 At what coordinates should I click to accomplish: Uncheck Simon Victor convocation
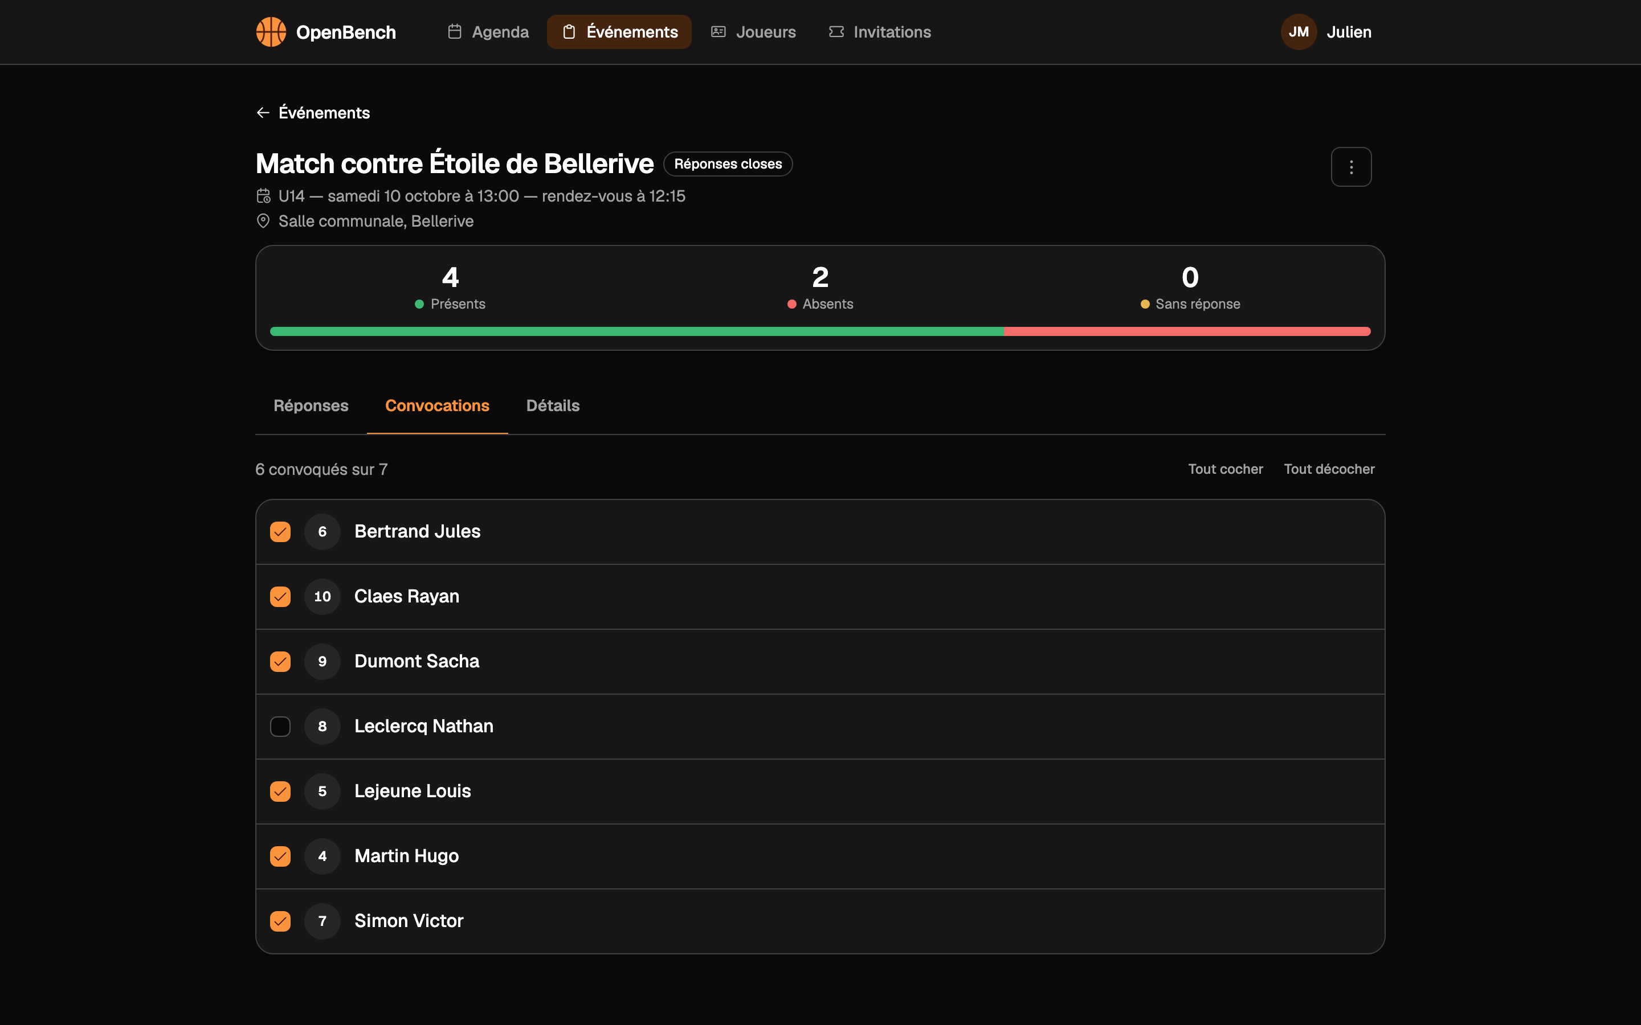pyautogui.click(x=280, y=921)
